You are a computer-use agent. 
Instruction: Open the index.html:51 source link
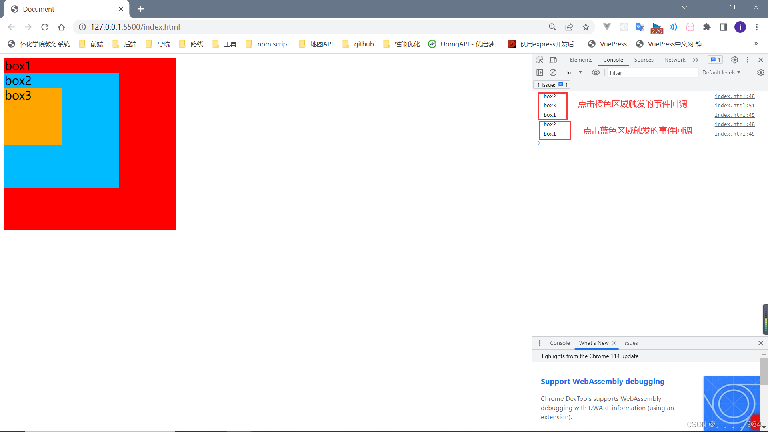pos(734,106)
